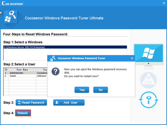167x125 pixels.
Task: Close the Cocosenor Windows Password Tuner dialog
Action: pos(132,58)
